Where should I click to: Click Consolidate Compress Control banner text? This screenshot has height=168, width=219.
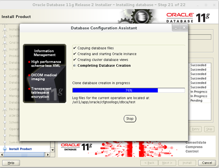[196, 147]
